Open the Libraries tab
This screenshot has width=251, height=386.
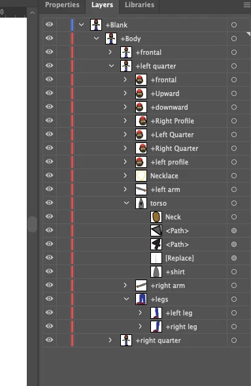pyautogui.click(x=139, y=5)
